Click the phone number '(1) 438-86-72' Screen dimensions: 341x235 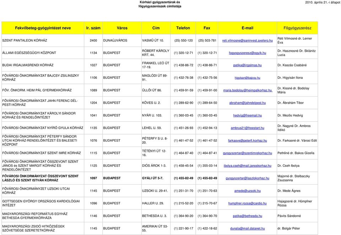click(x=183, y=65)
